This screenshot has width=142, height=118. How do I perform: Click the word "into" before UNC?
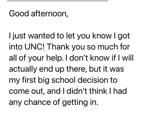(x=16, y=47)
